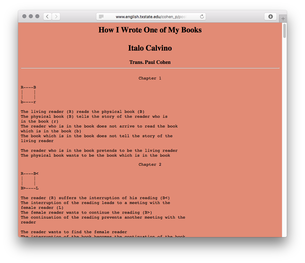Reload the page with the refresh icon
Screen dimensions: 305x263
pyautogui.click(x=202, y=17)
